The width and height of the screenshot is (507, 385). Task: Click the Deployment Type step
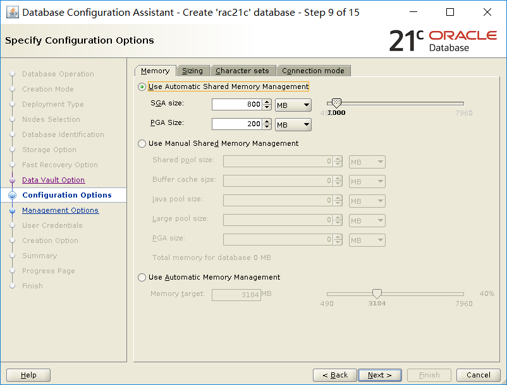pyautogui.click(x=53, y=104)
